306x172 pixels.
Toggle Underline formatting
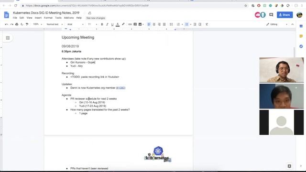coord(112,24)
